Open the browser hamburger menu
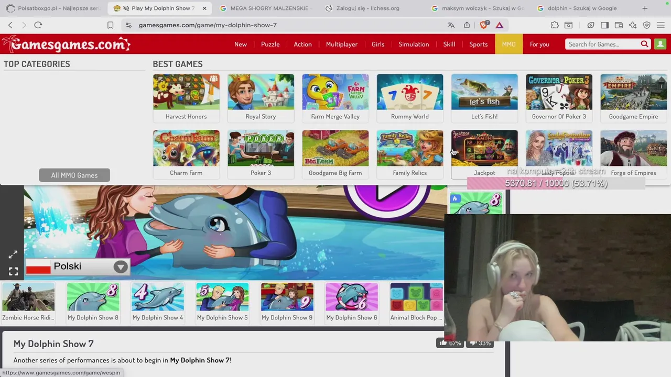Viewport: 671px width, 377px height. 661,25
